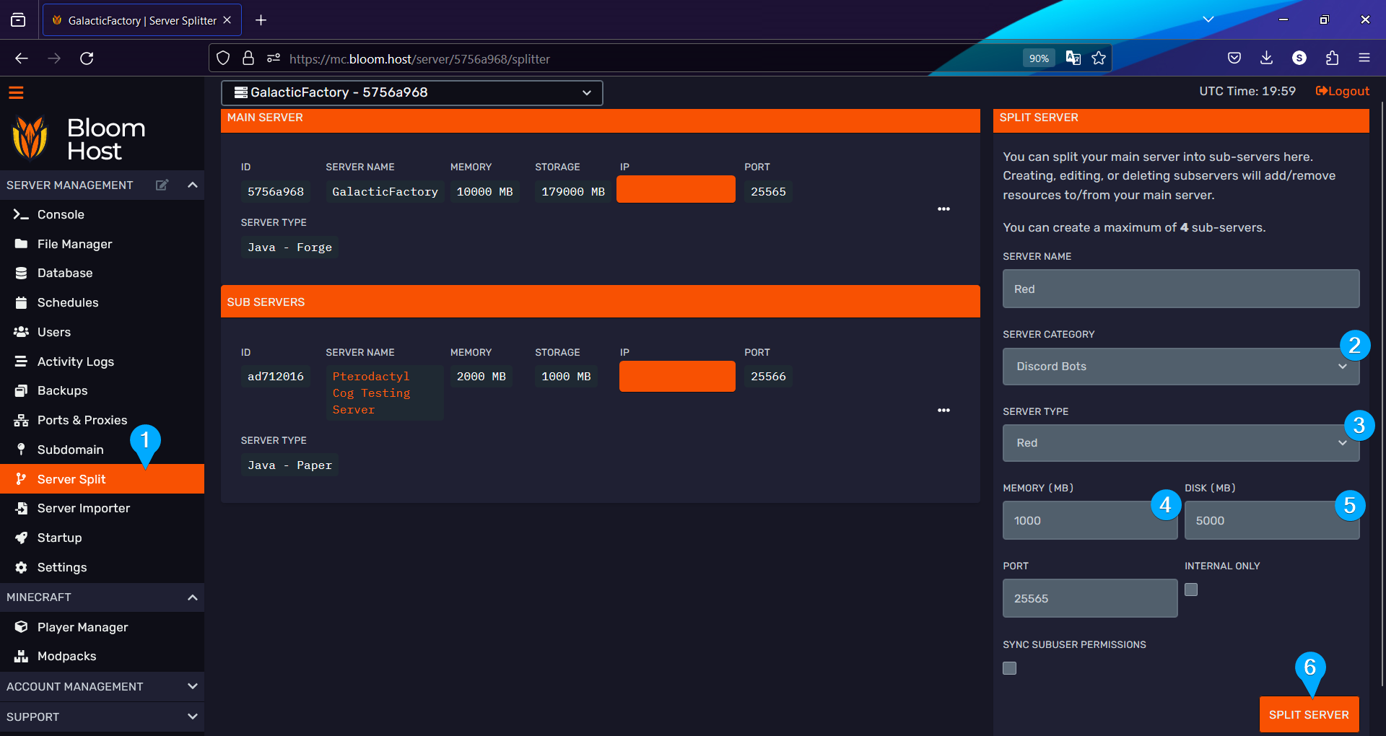Open main server three-dot options menu

coord(943,209)
